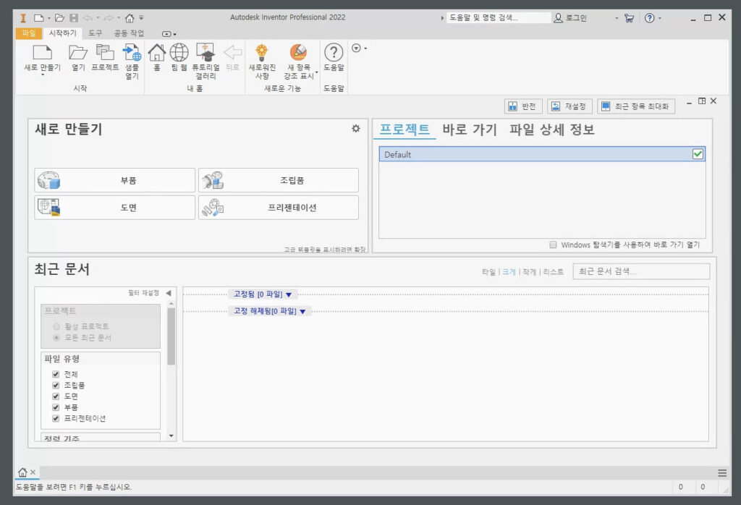The image size is (741, 505).
Task: Click the help question icon in title bar
Action: pos(650,18)
